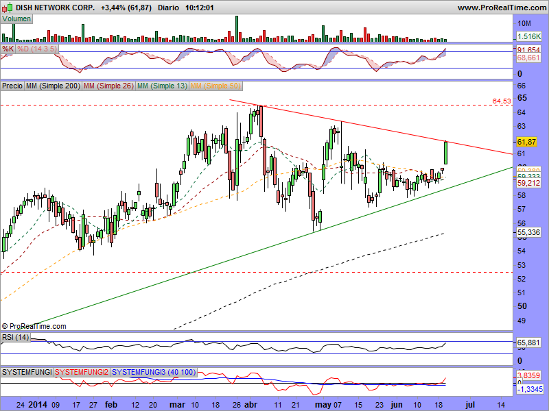Viewport: 549px width, 411px height.
Task: Click the SYSTEMFUNGI indicator label
Action: pos(27,371)
